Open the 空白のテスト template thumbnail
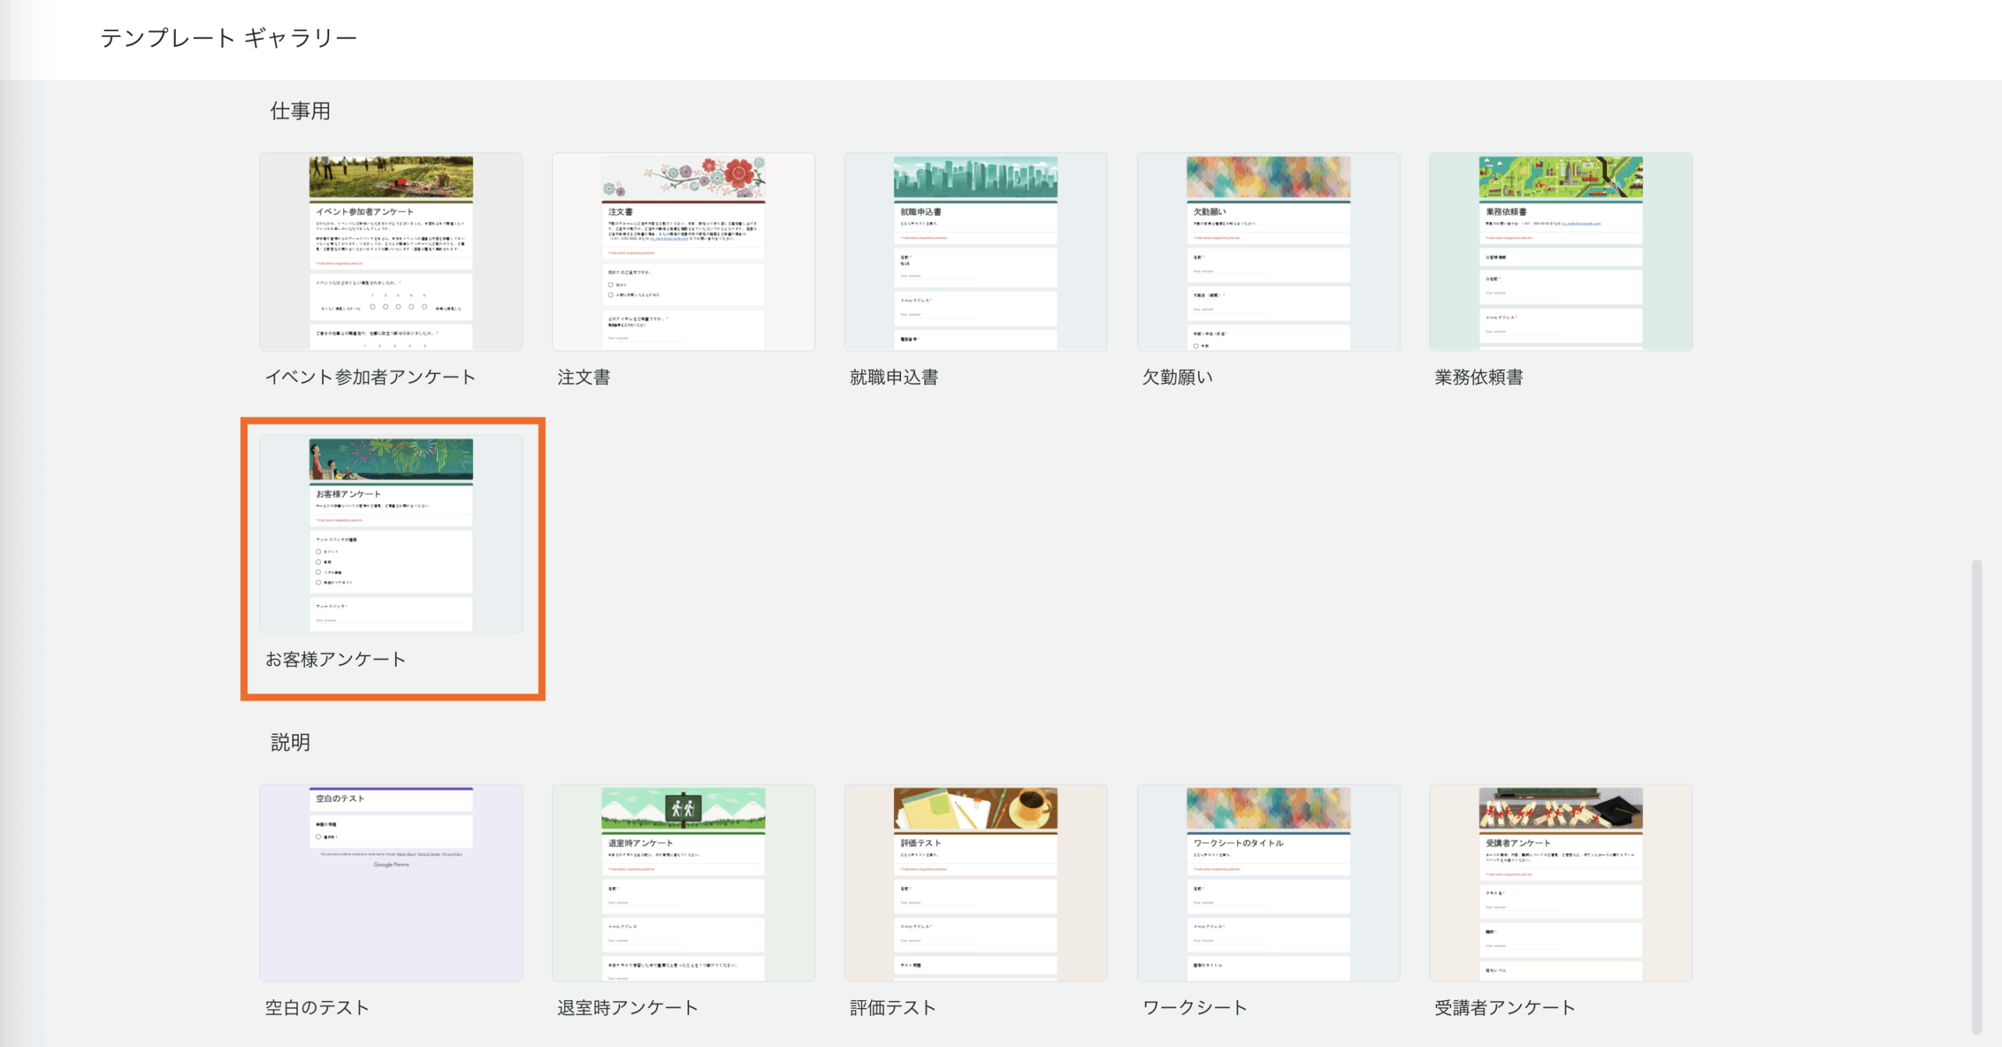Viewport: 2002px width, 1047px height. coord(391,883)
